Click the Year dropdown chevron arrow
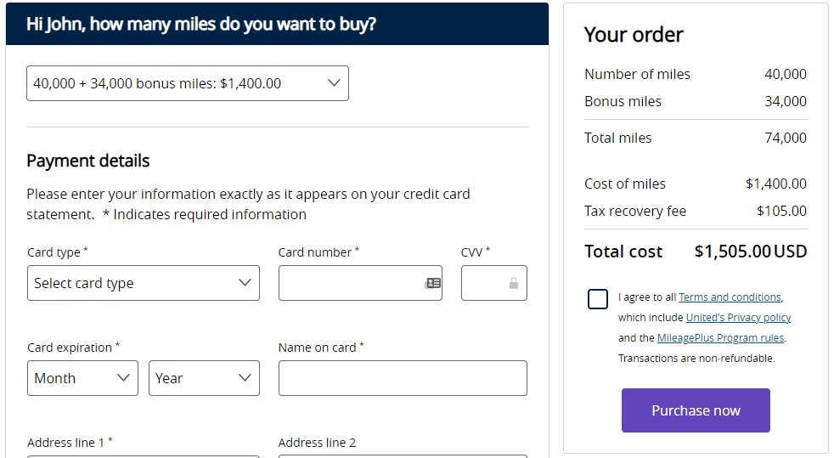Screen dimensions: 834x458 245,377
